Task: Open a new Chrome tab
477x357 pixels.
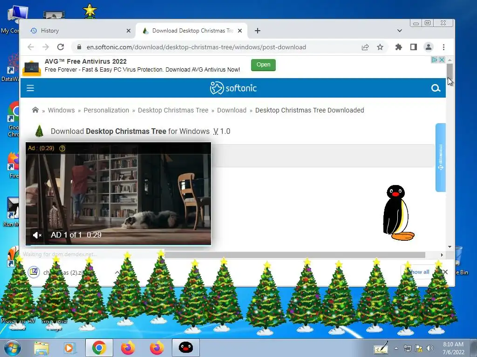Action: pos(257,31)
